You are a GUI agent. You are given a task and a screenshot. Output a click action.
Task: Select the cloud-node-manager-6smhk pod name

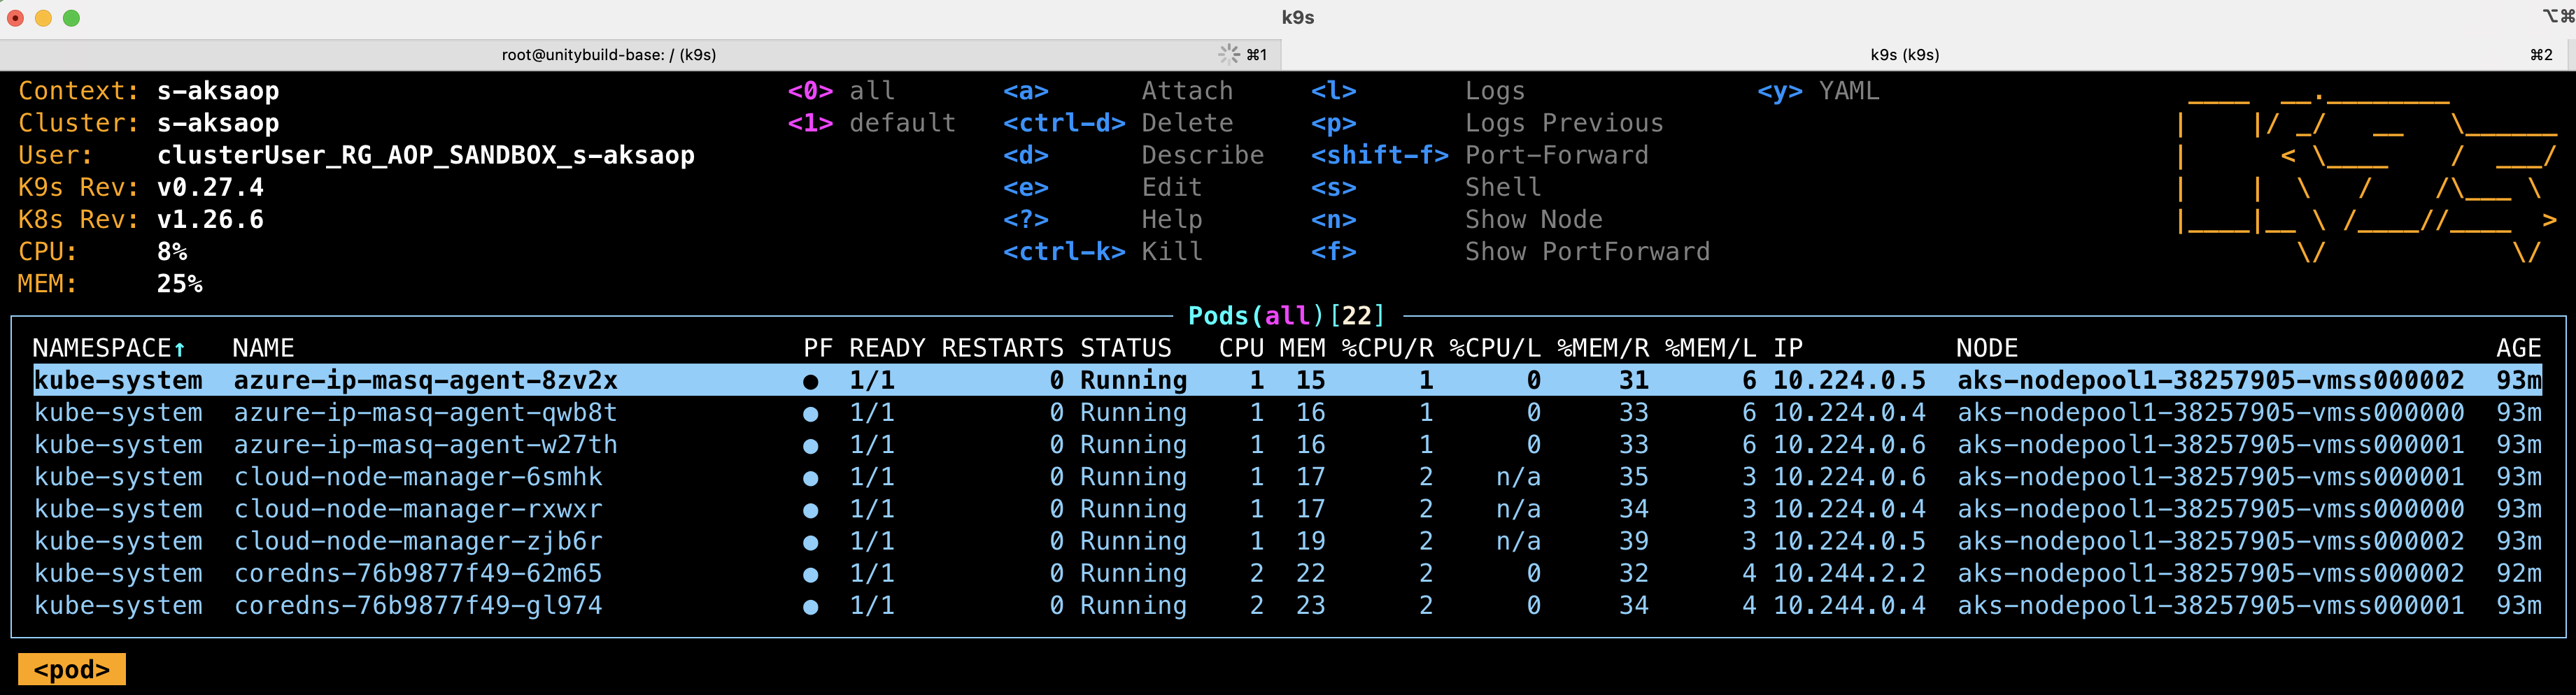pyautogui.click(x=418, y=477)
